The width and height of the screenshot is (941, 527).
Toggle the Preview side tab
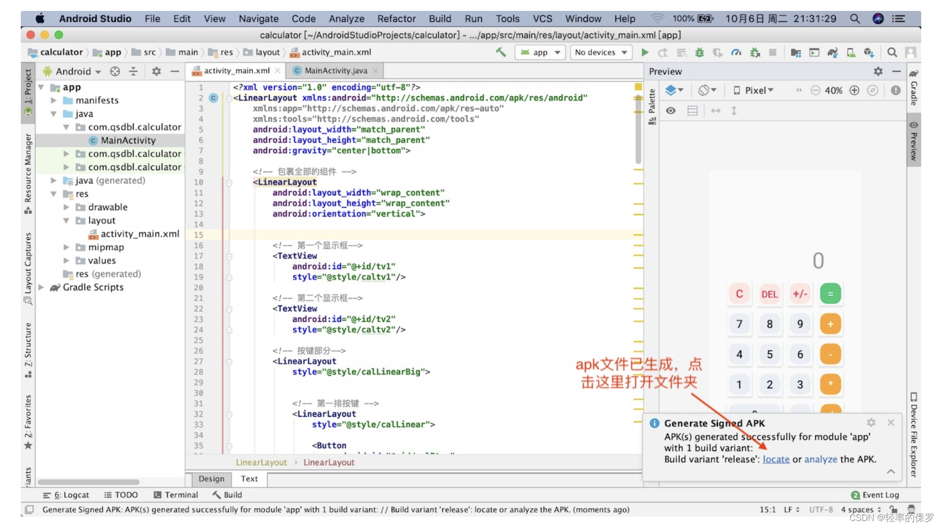tap(914, 141)
